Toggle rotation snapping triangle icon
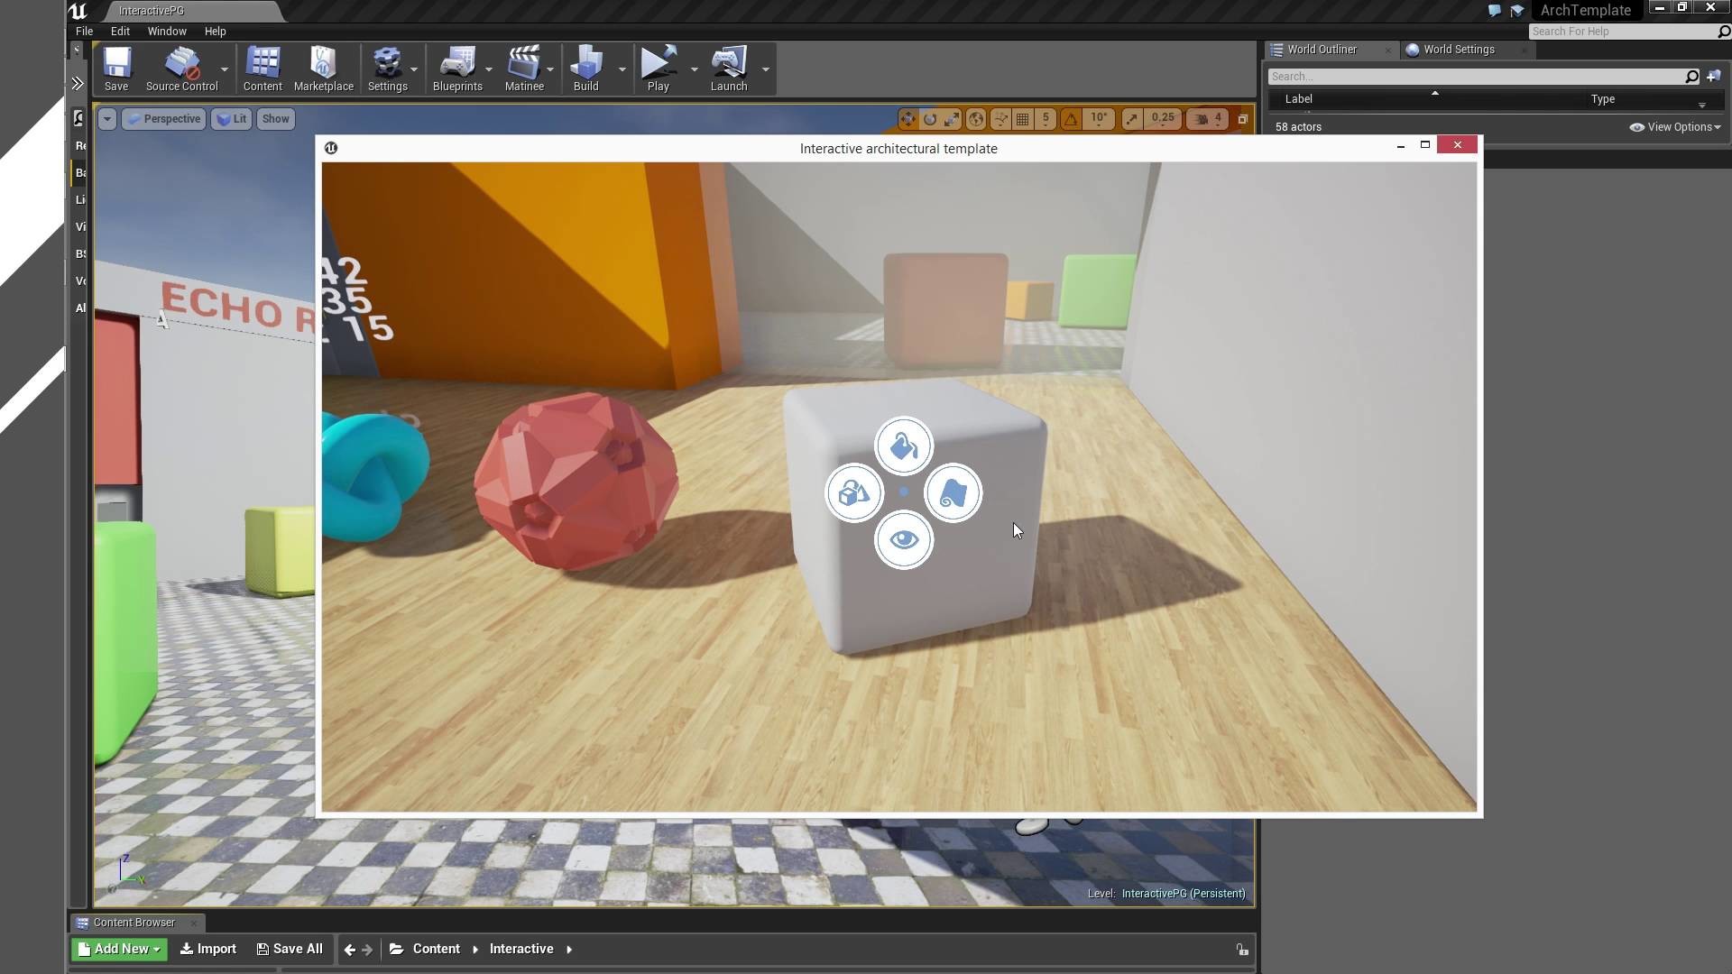Viewport: 1732px width, 974px height. [x=1071, y=119]
